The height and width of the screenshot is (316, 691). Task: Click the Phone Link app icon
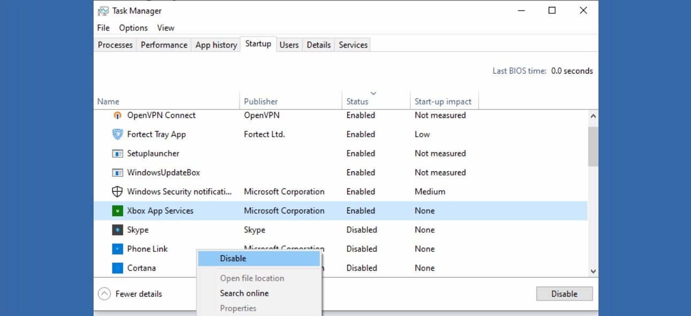(x=117, y=249)
